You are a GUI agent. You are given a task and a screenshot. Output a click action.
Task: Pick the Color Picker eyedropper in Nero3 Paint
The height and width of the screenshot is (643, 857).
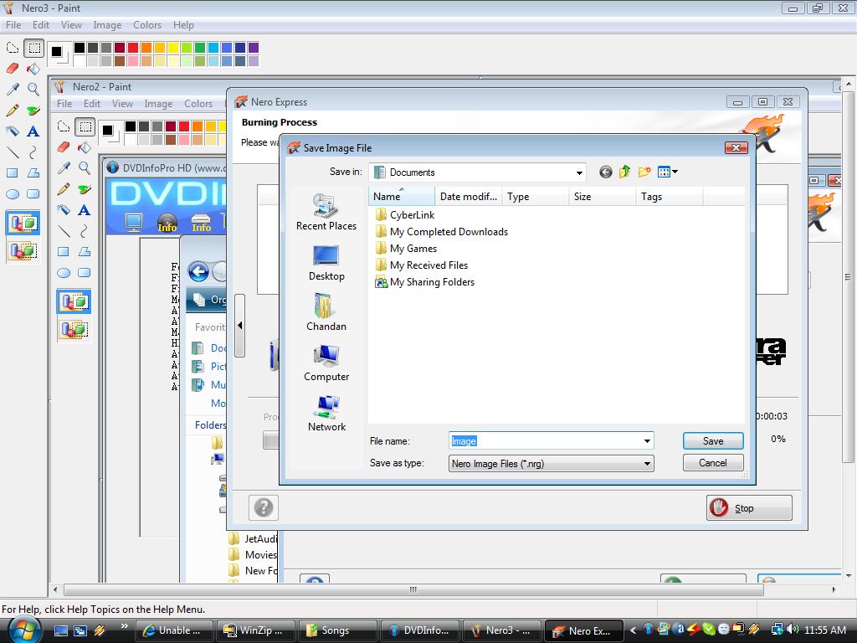click(x=13, y=89)
